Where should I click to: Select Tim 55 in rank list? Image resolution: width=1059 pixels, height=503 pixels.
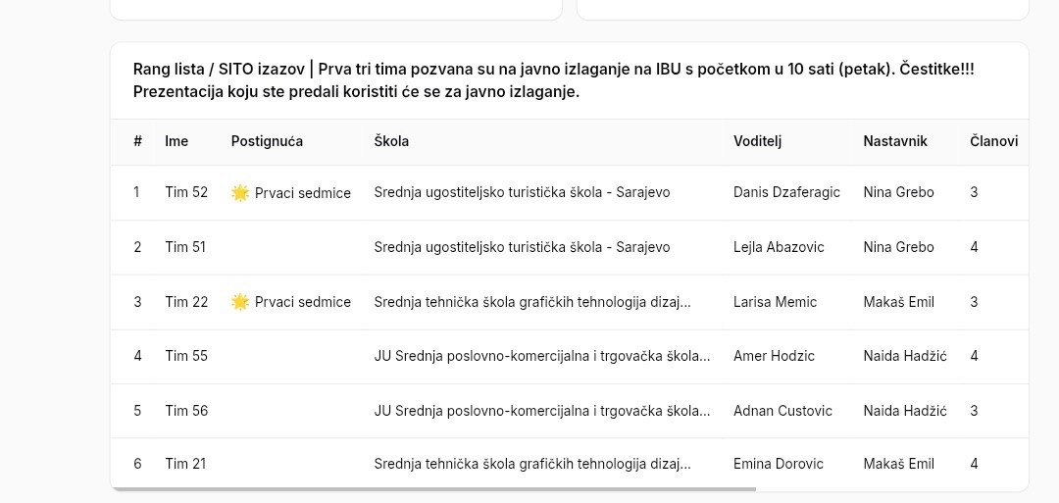coord(186,356)
